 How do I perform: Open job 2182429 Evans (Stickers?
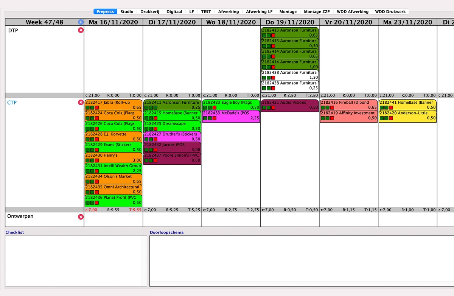click(113, 147)
